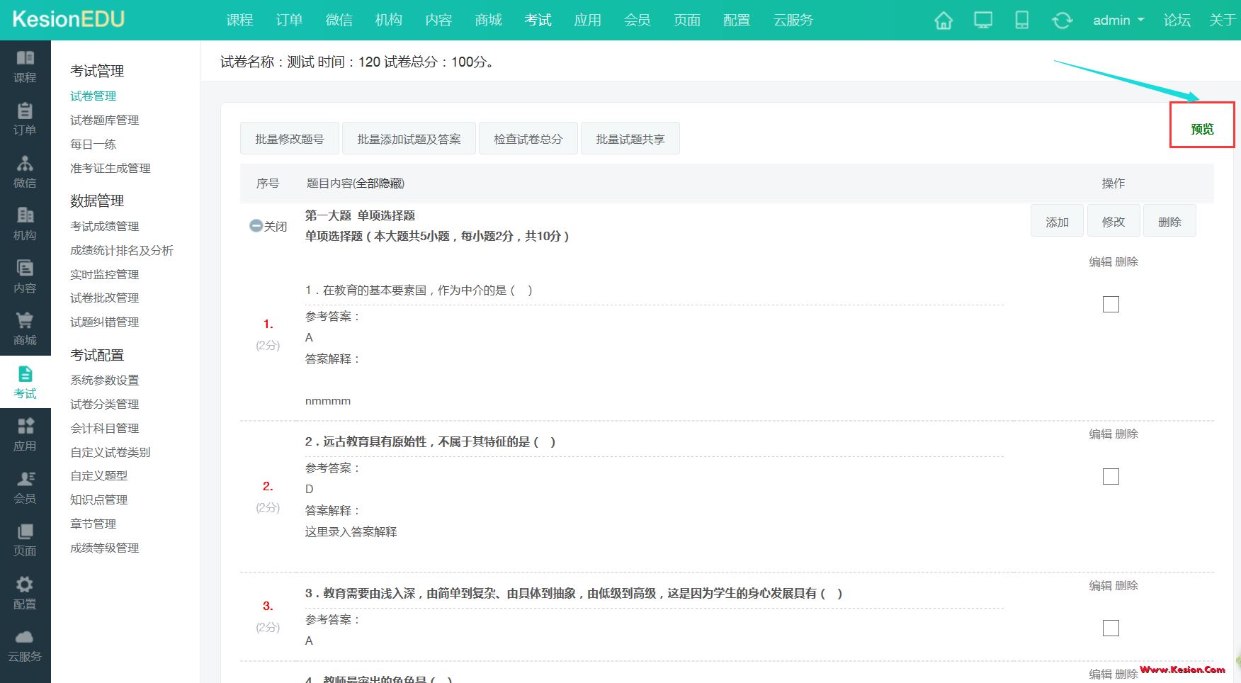Click the 检查试卷总分 button
1241x683 pixels.
point(528,138)
